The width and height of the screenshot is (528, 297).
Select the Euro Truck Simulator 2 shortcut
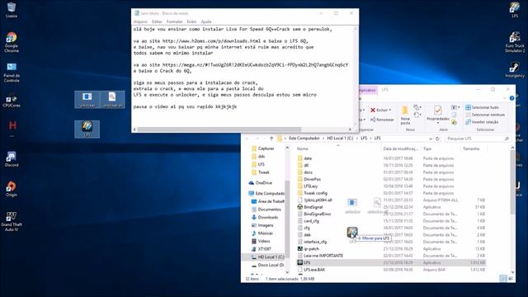[x=515, y=42]
